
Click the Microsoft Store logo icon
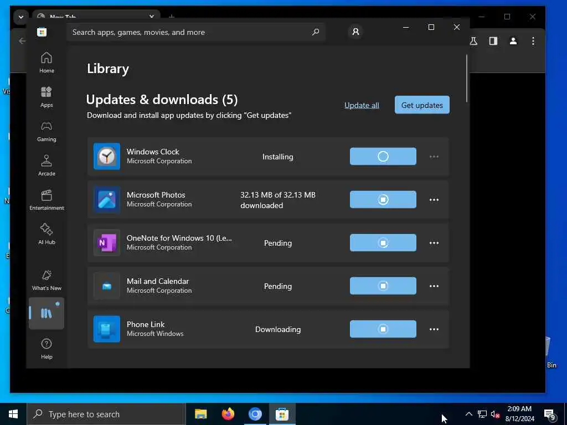(x=42, y=32)
